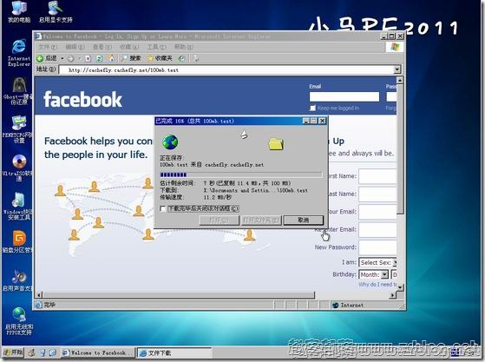Click the IE Back arrow icon
The height and width of the screenshot is (362, 485).
click(40, 58)
